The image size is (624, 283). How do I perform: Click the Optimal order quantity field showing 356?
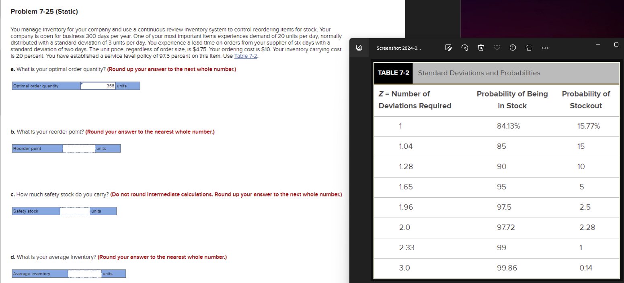click(x=98, y=85)
